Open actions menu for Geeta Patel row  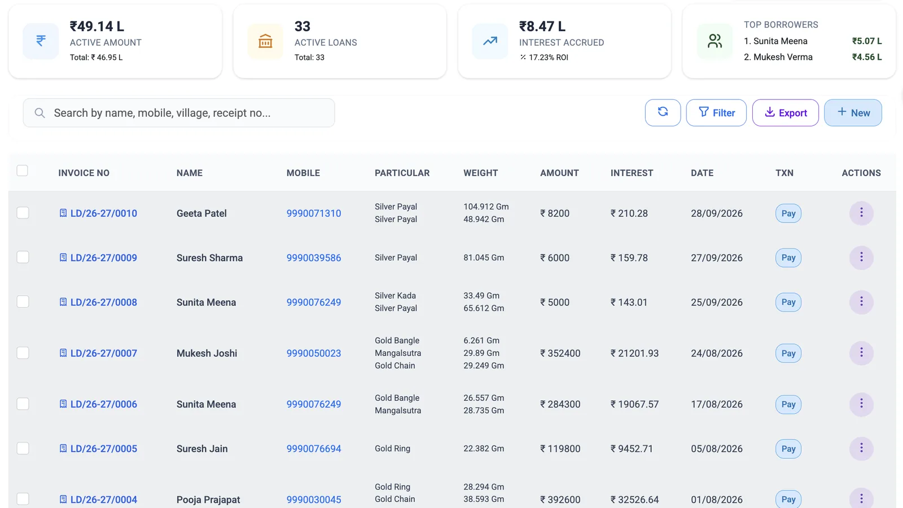(x=861, y=213)
